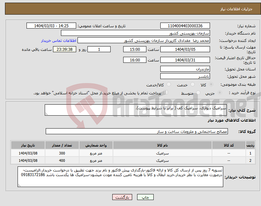Click the delivery province field مازندران
This screenshot has width=261, height=206.
click(x=185, y=69)
